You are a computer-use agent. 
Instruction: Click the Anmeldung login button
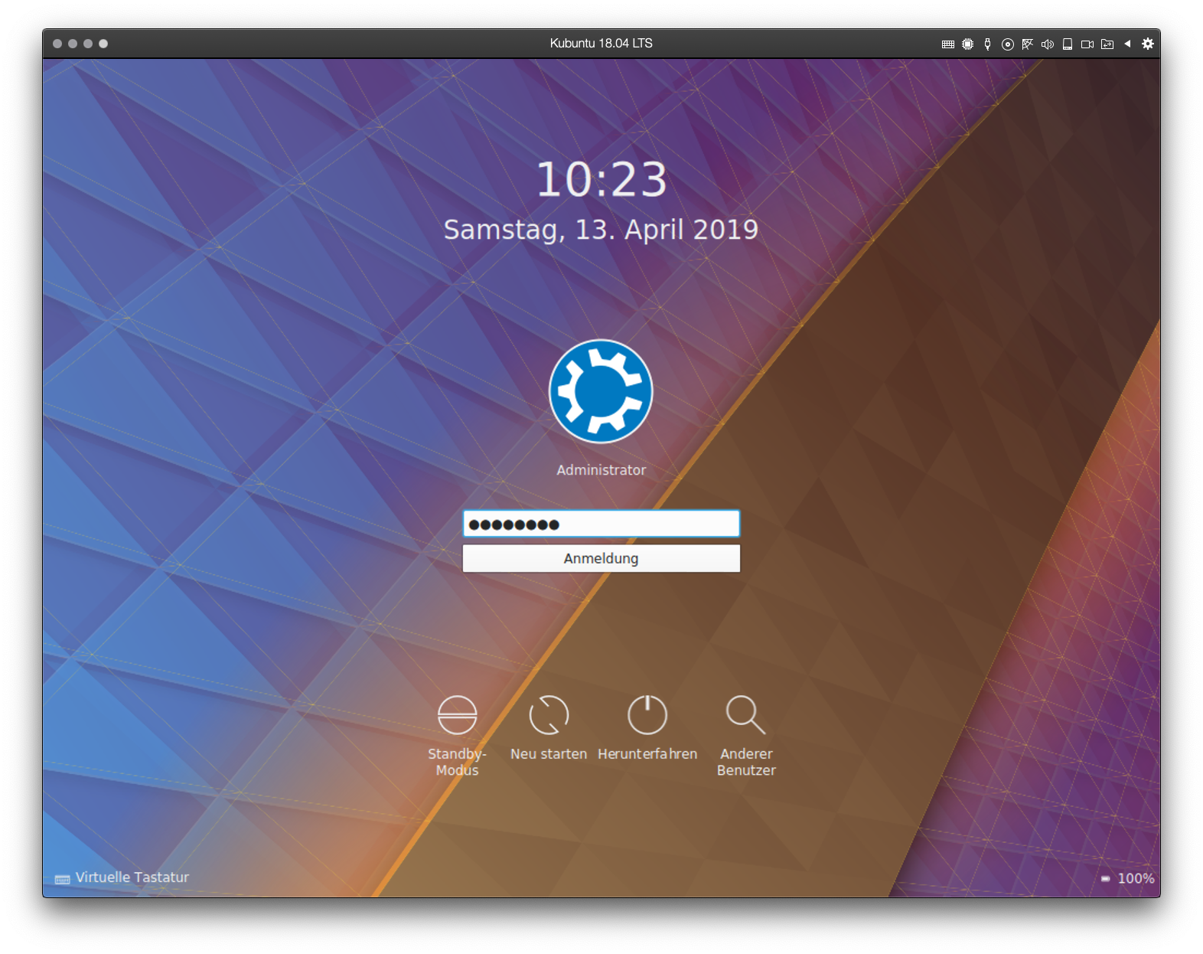coord(601,558)
